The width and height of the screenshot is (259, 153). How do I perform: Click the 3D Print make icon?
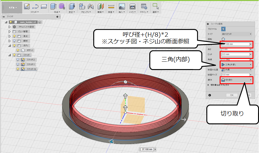click(132, 6)
